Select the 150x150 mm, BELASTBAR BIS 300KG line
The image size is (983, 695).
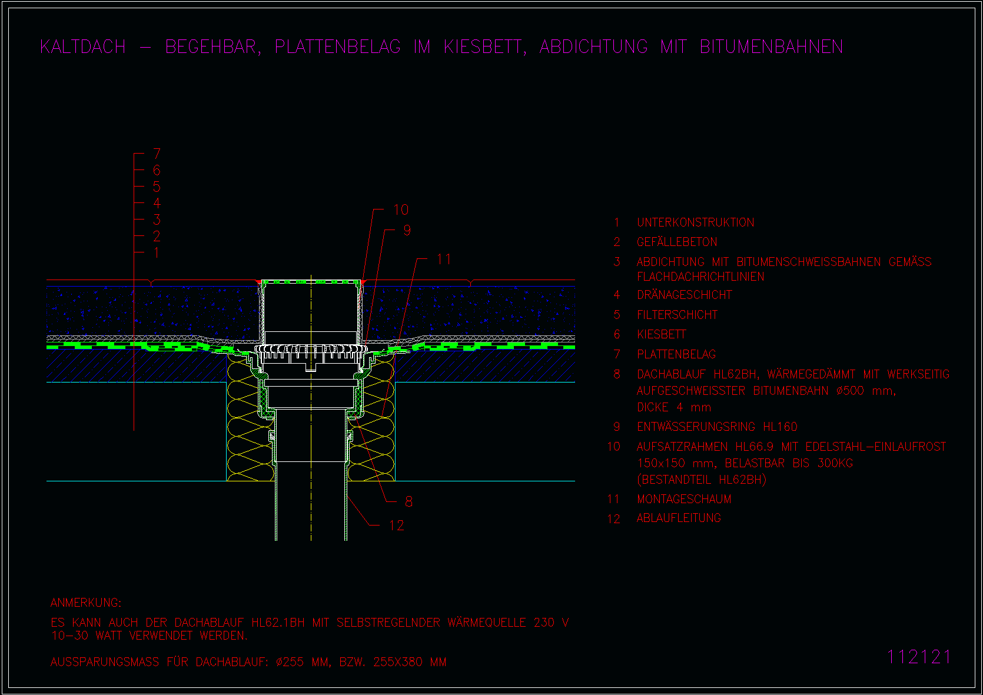[x=745, y=463]
